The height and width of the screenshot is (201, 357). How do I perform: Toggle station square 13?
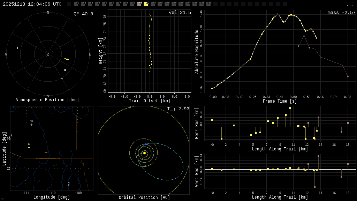pyautogui.click(x=160, y=4)
